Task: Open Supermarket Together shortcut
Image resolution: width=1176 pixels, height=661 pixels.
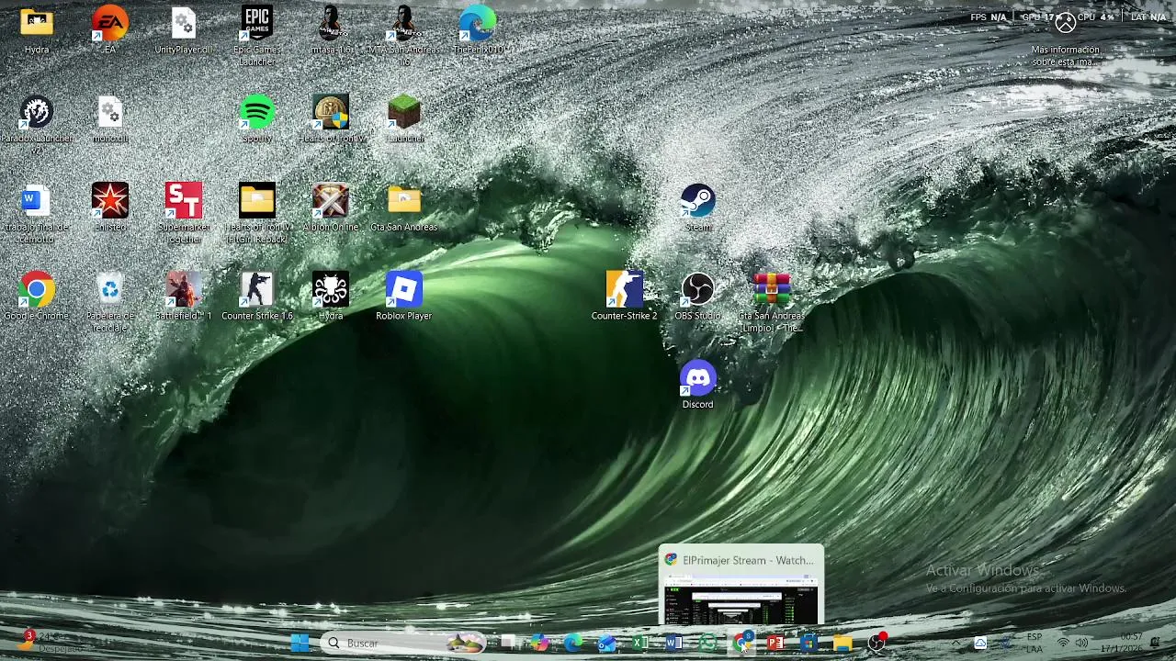Action: (x=184, y=214)
